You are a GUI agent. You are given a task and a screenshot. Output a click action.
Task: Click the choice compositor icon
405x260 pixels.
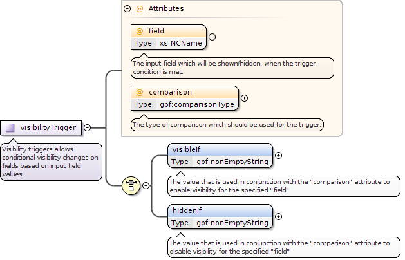pyautogui.click(x=131, y=185)
